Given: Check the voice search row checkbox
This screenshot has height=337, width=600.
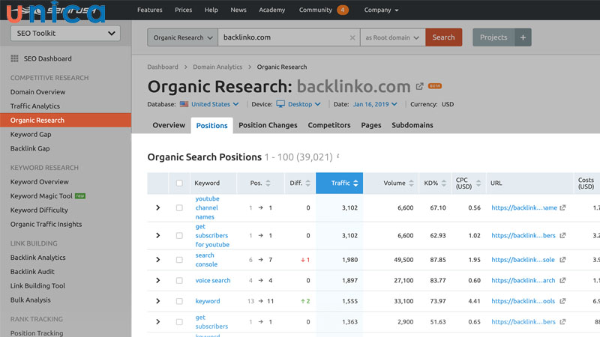Looking at the screenshot, I should pos(179,280).
